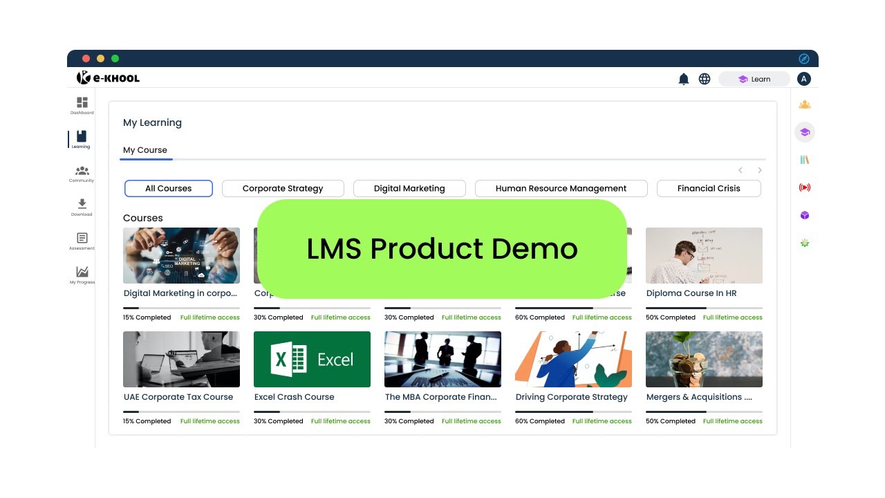Open the red live broadcast icon
This screenshot has height=498, width=885.
(x=804, y=187)
